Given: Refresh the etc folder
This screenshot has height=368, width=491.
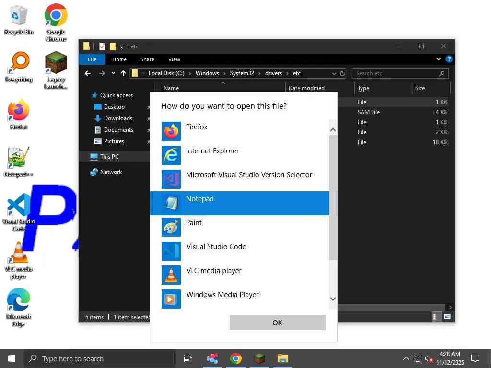Looking at the screenshot, I should pyautogui.click(x=342, y=73).
